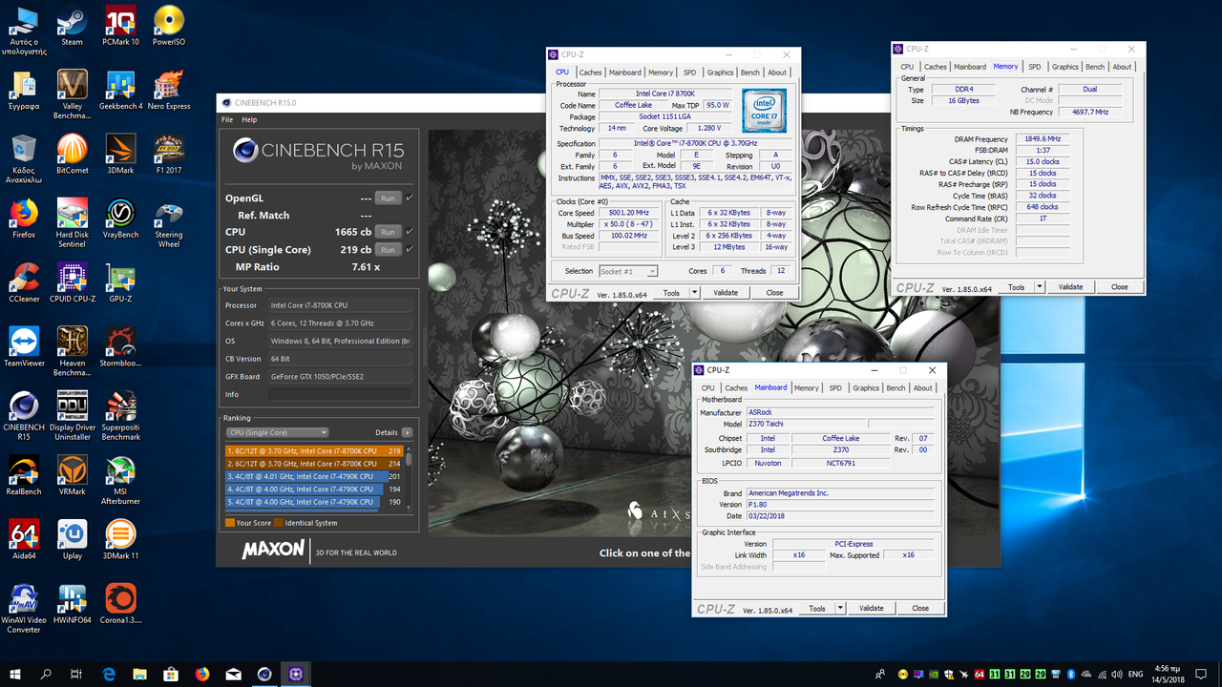Open the CPU (Single Core) ranking dropdown

277,432
